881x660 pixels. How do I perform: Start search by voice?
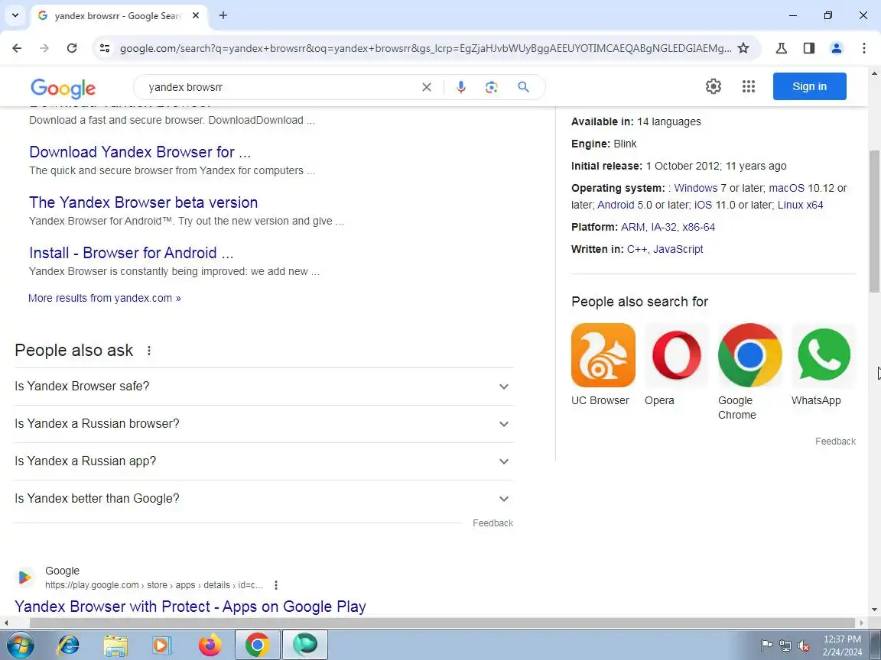[x=460, y=87]
